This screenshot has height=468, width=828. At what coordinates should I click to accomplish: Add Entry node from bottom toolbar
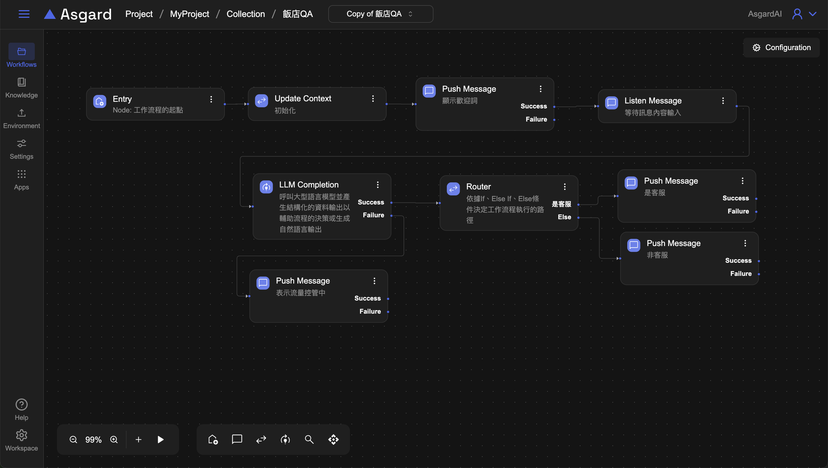point(213,439)
